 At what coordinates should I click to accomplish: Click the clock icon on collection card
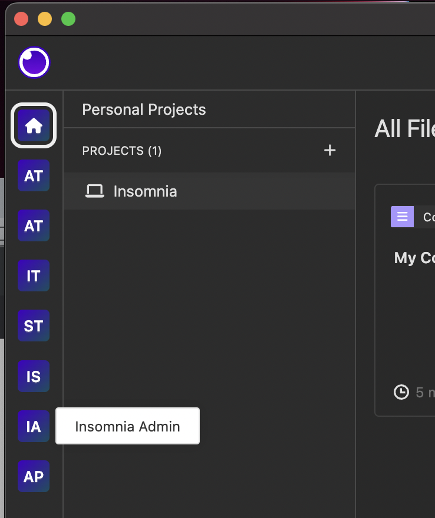point(401,392)
